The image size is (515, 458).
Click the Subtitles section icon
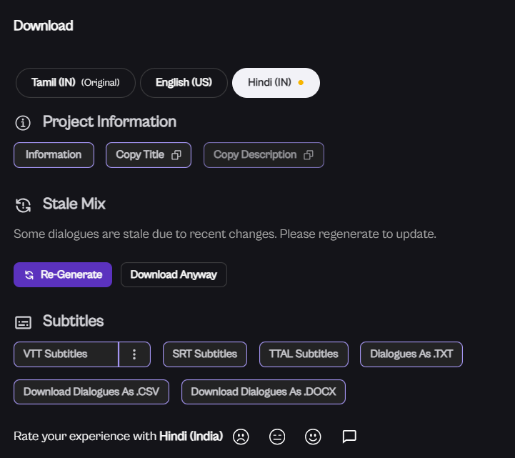point(23,322)
